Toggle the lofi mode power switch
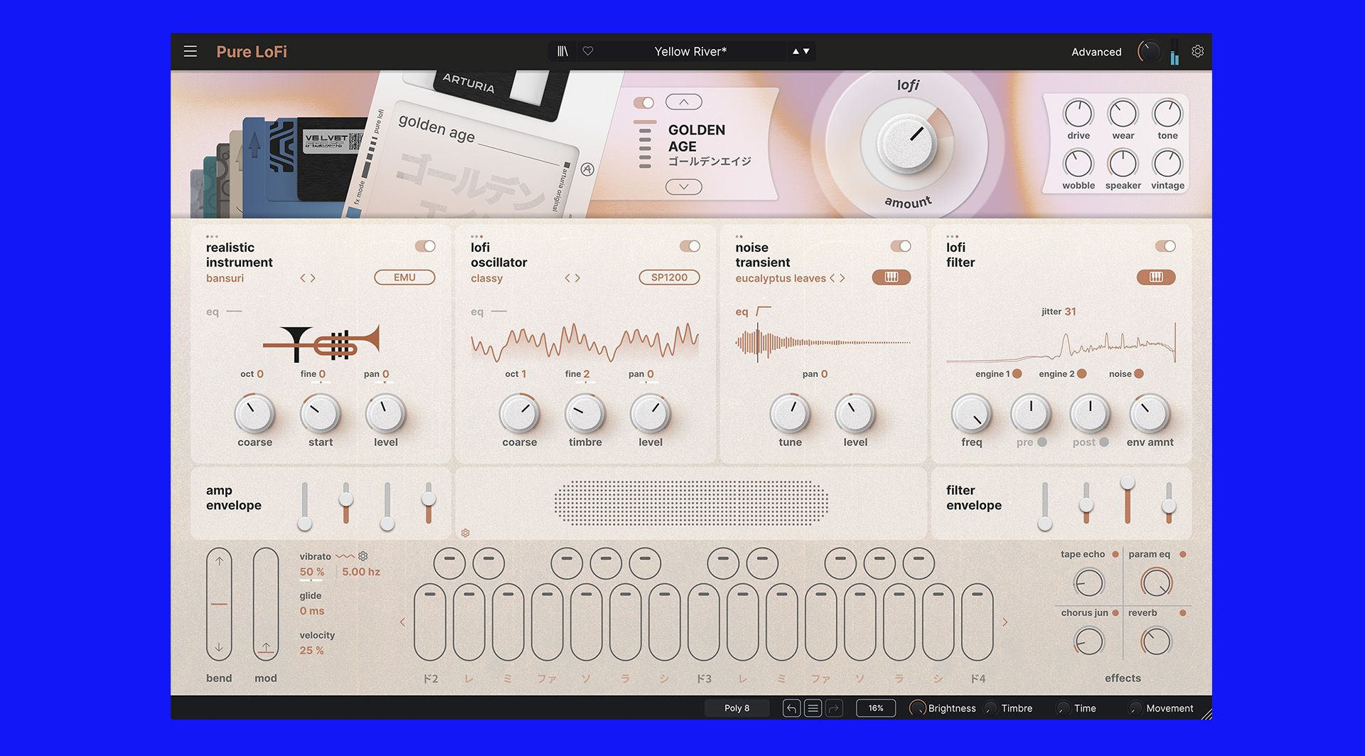The width and height of the screenshot is (1365, 756). pyautogui.click(x=643, y=102)
